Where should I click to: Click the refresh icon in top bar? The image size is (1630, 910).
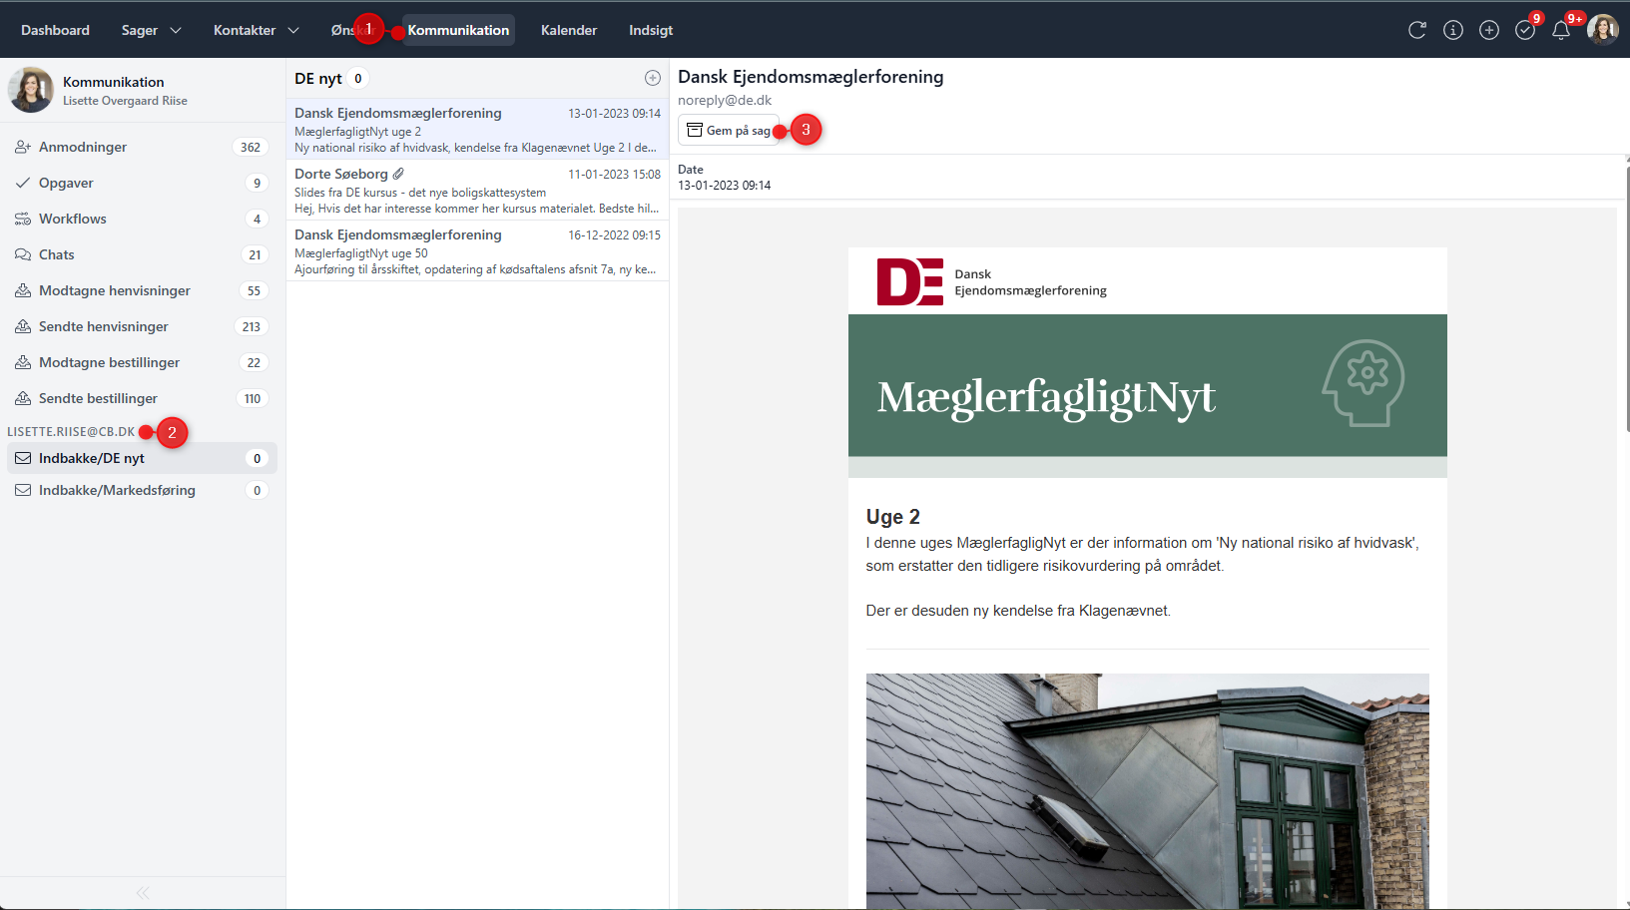(1416, 30)
